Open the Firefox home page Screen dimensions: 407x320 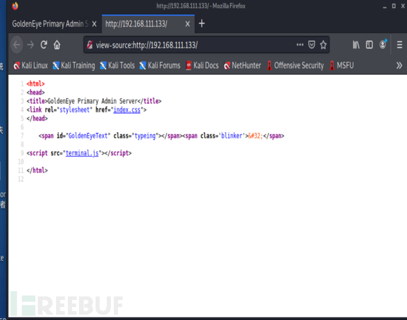click(57, 45)
